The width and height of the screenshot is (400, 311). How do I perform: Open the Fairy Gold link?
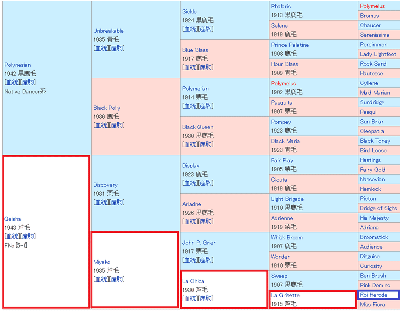pos(372,170)
